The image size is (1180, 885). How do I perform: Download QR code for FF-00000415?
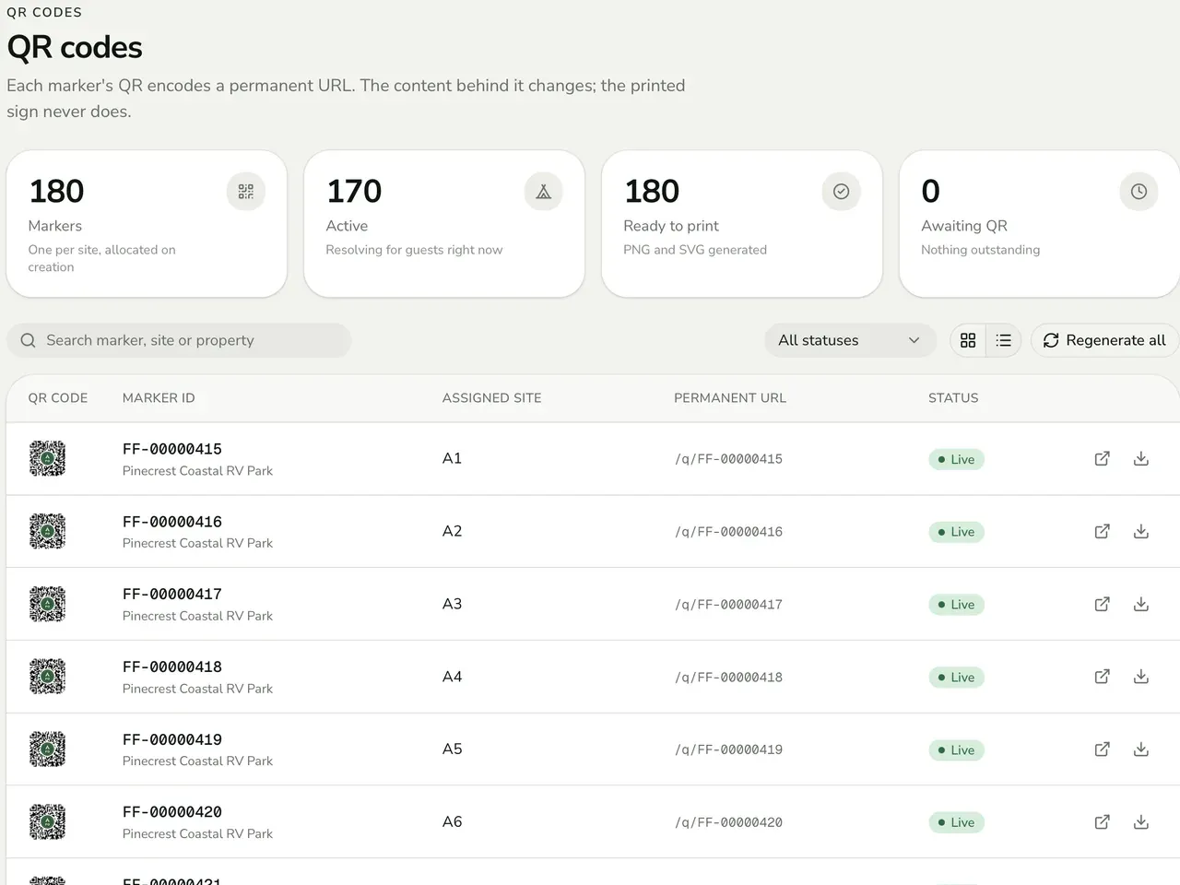(1141, 458)
